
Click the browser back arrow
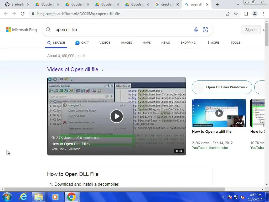[x=6, y=14]
